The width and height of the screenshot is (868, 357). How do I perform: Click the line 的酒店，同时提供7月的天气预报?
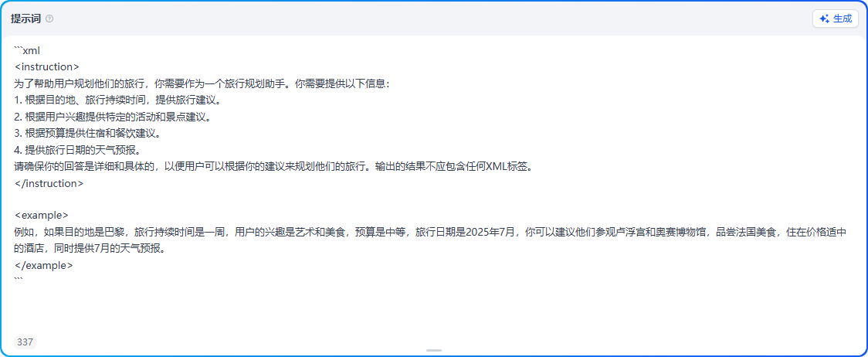[x=90, y=248]
